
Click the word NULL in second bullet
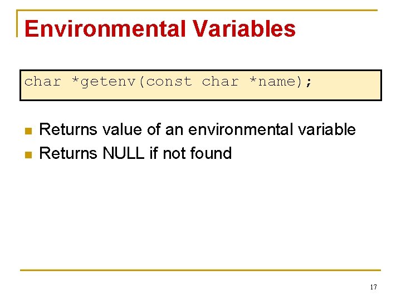tap(124, 153)
